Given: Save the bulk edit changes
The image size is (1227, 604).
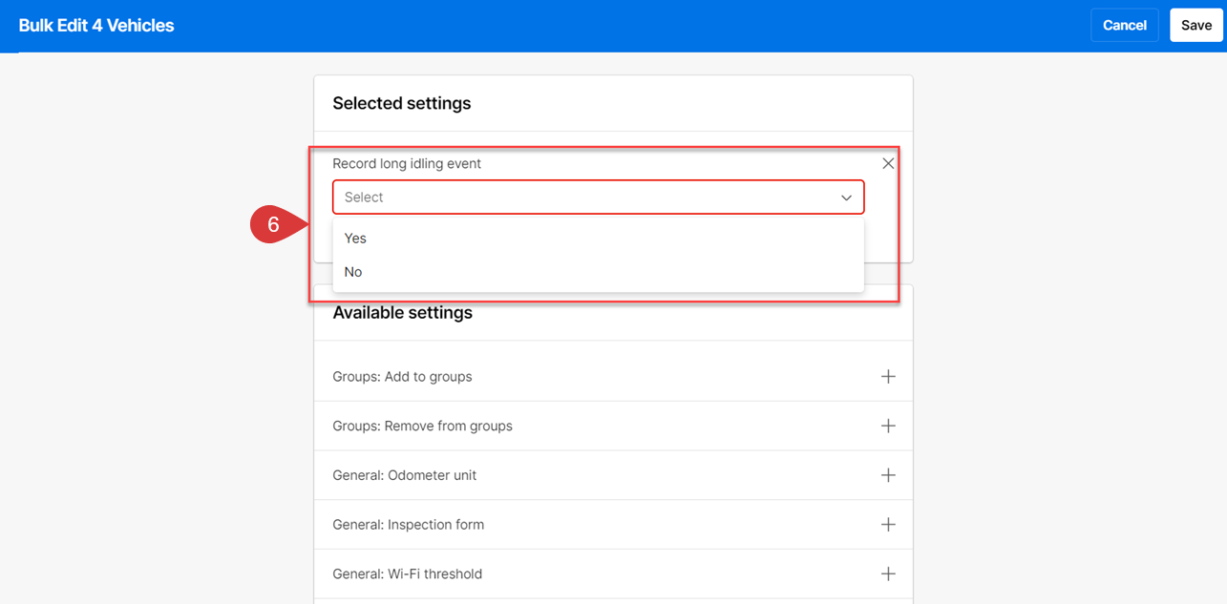Looking at the screenshot, I should click(x=1196, y=26).
